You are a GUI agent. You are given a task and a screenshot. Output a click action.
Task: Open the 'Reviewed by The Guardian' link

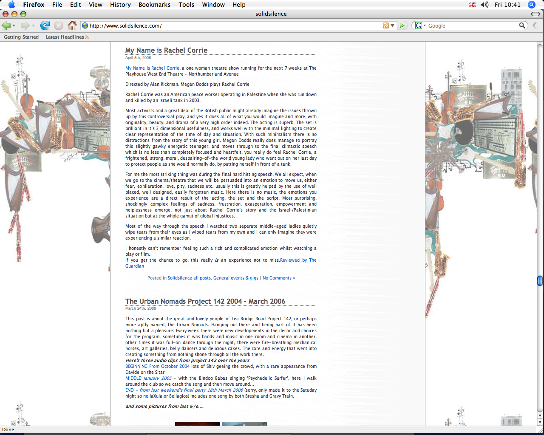click(298, 260)
